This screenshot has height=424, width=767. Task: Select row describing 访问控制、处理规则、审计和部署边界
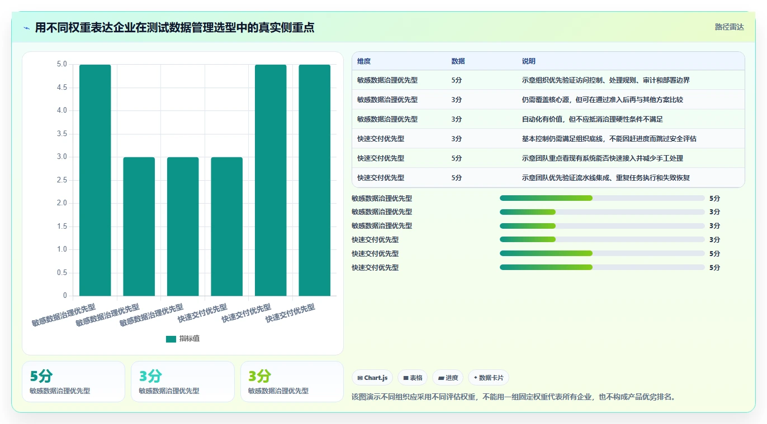point(548,80)
